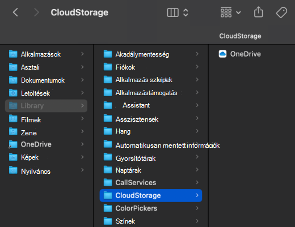
Task: Expand the Naptárak row chevron
Action: point(197,169)
